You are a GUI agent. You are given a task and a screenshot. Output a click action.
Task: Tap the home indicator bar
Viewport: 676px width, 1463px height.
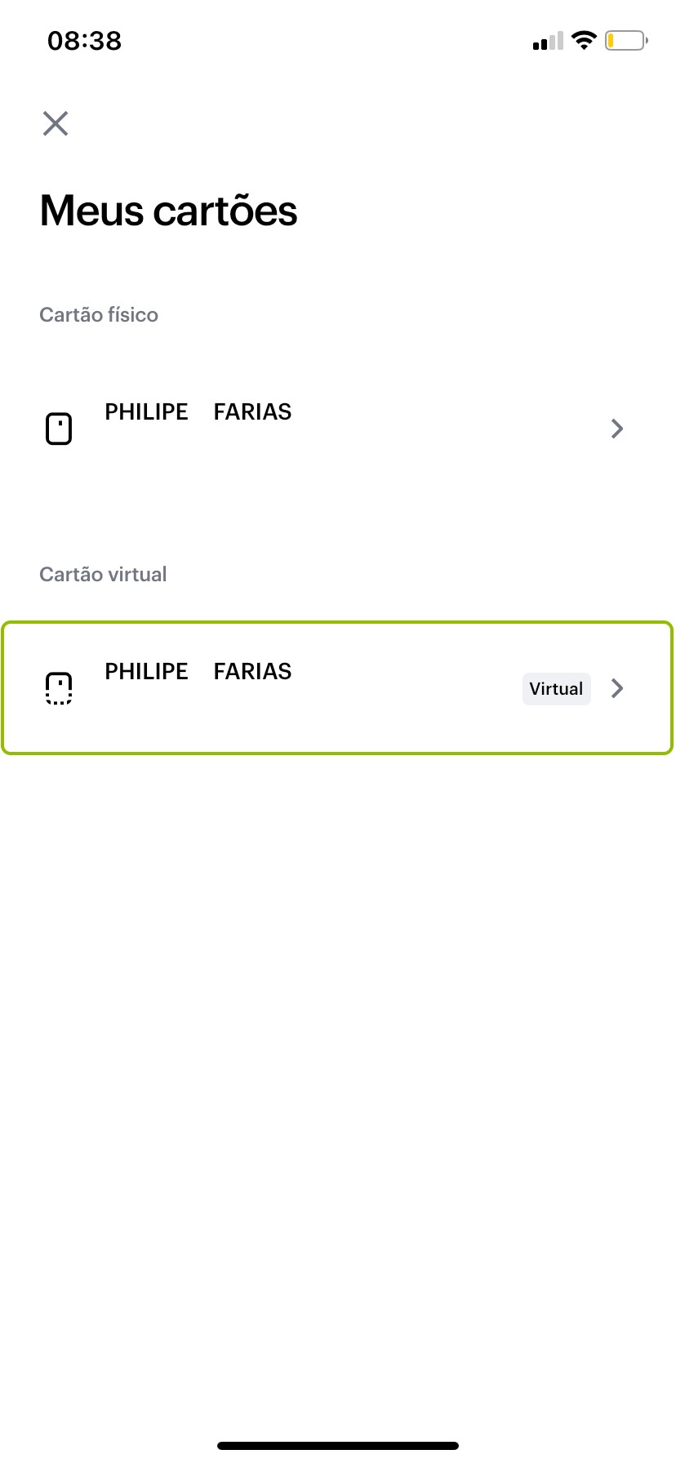(338, 1446)
